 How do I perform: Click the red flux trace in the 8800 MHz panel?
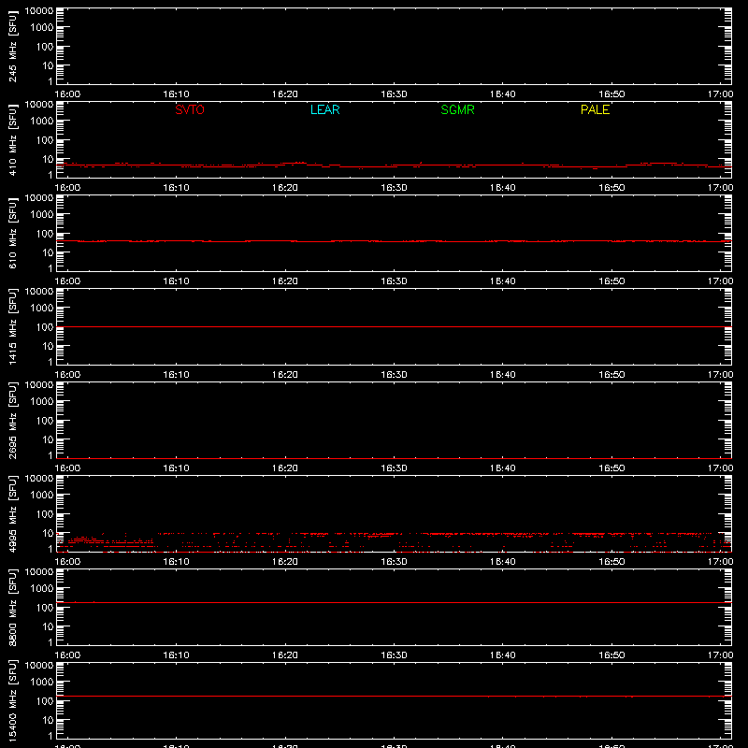click(394, 602)
